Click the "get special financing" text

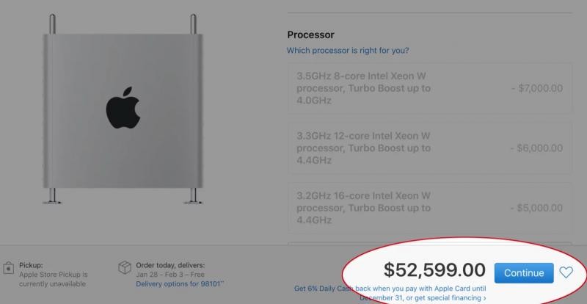coord(448,299)
